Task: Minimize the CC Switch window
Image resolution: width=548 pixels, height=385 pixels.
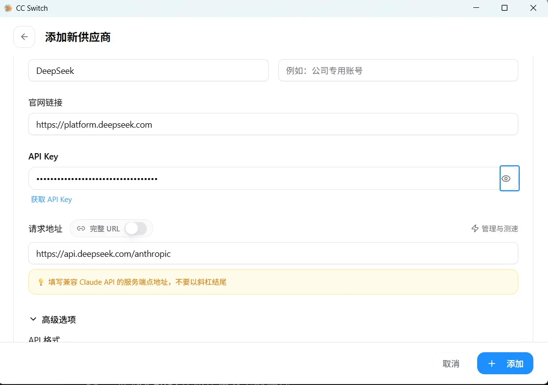Action: (476, 8)
